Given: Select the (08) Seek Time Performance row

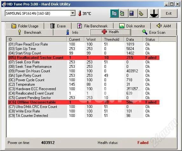Looking at the screenshot, I should click(x=84, y=67).
